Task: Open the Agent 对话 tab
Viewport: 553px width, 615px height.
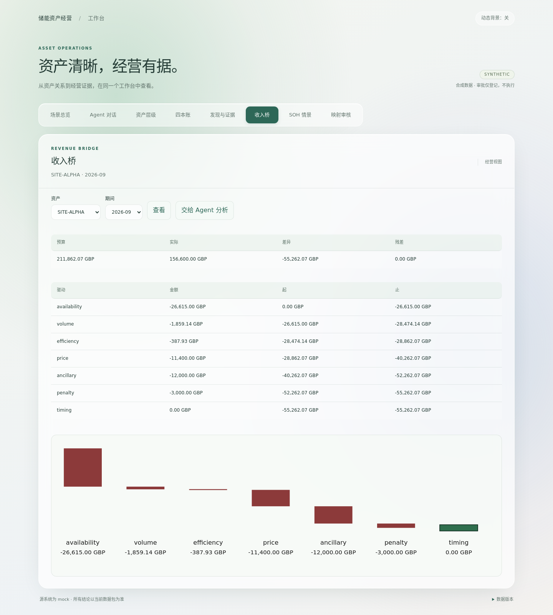Action: tap(103, 115)
